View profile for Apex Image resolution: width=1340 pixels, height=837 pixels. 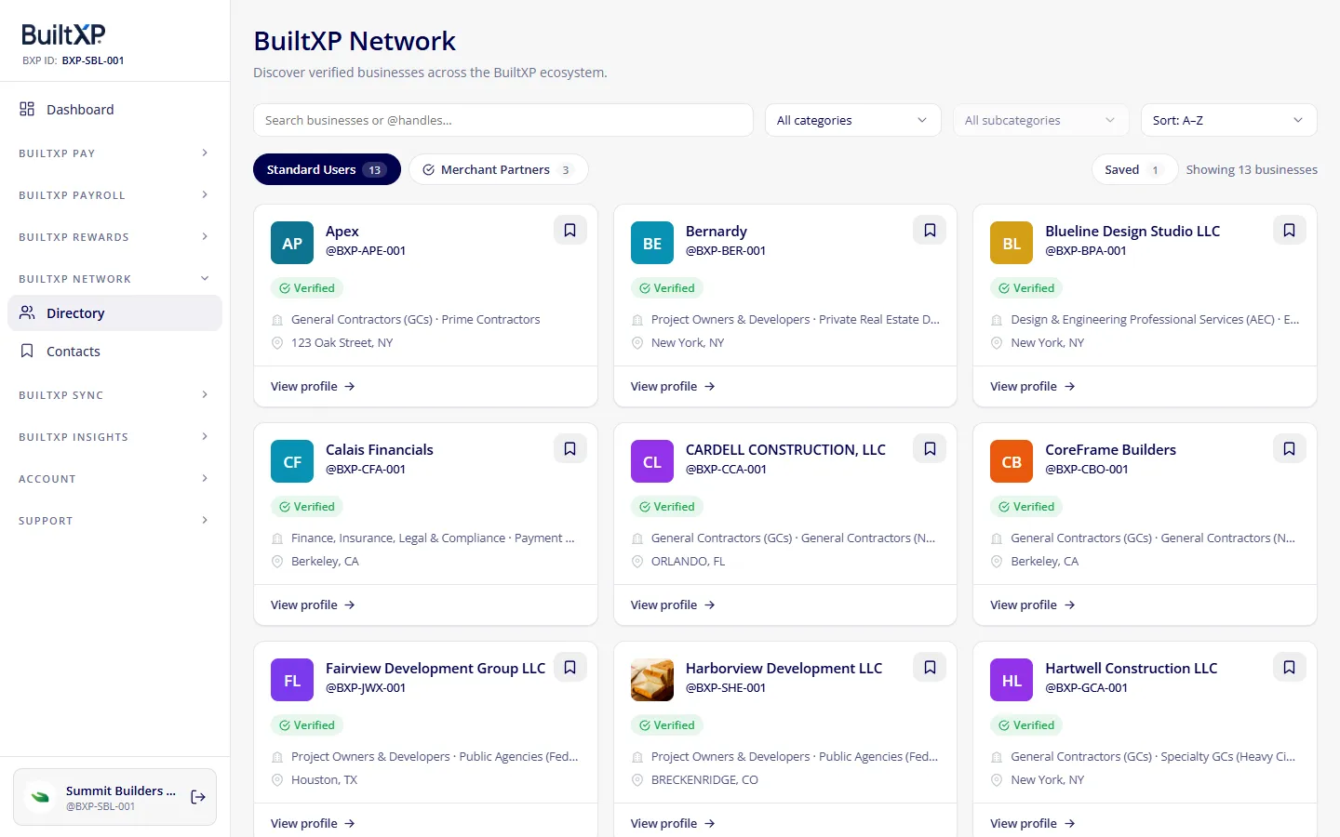pos(313,386)
